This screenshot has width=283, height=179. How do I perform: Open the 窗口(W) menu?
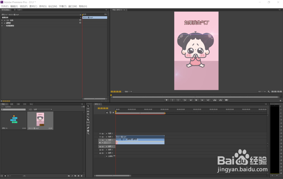[x=72, y=6]
